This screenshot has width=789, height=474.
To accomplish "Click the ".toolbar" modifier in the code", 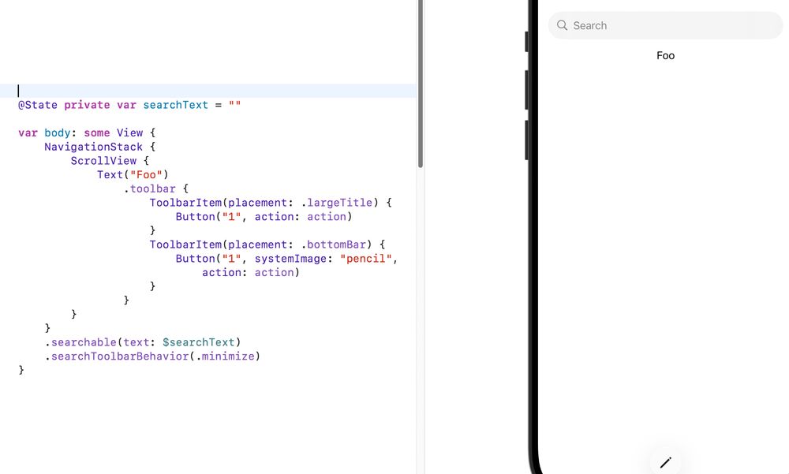I will coord(149,188).
